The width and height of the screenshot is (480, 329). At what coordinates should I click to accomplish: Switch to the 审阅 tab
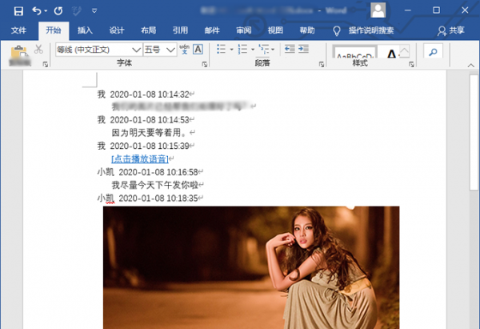[x=244, y=30]
